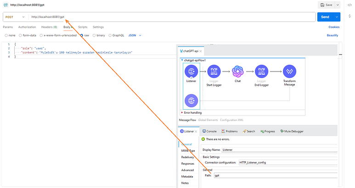
Task: Open the Mule Debugger tab
Action: [x=292, y=131]
